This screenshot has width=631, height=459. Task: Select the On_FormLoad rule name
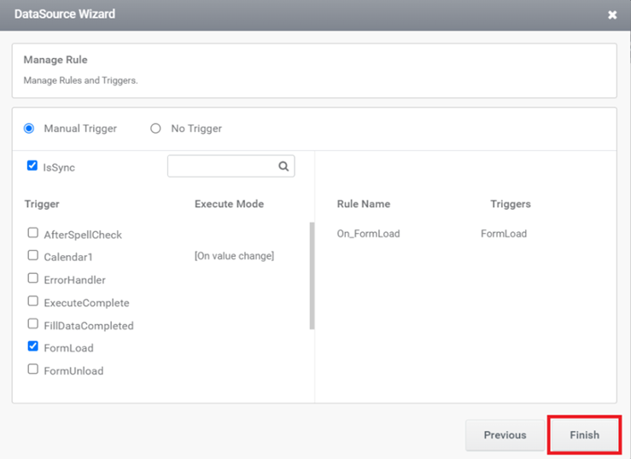(x=368, y=234)
